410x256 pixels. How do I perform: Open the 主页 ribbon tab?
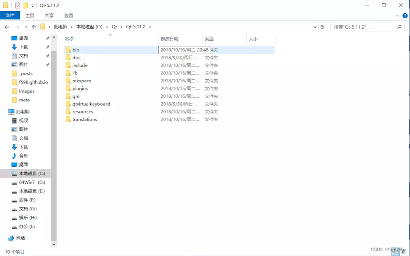(30, 16)
